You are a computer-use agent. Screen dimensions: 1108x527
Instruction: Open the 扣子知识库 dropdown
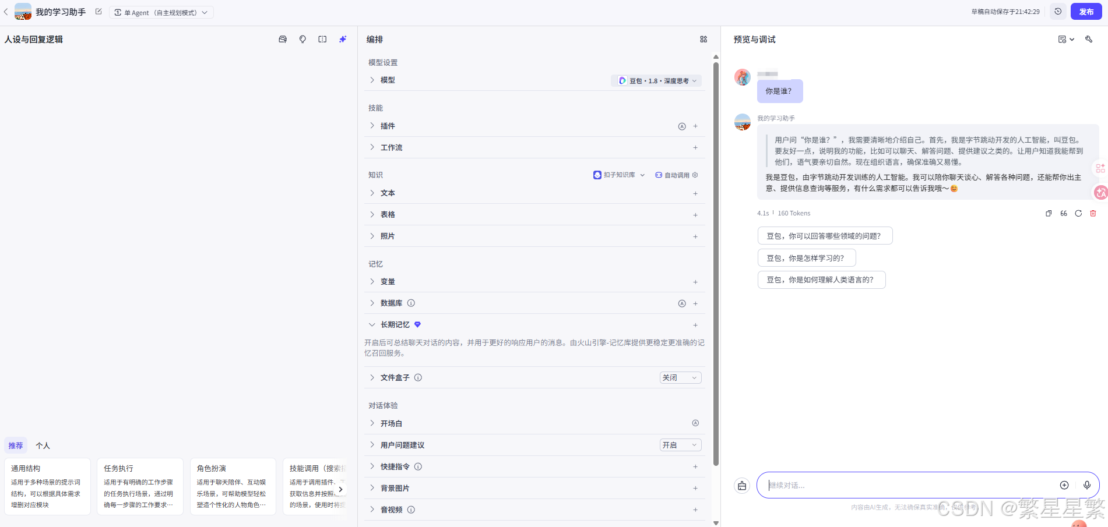[x=619, y=175]
